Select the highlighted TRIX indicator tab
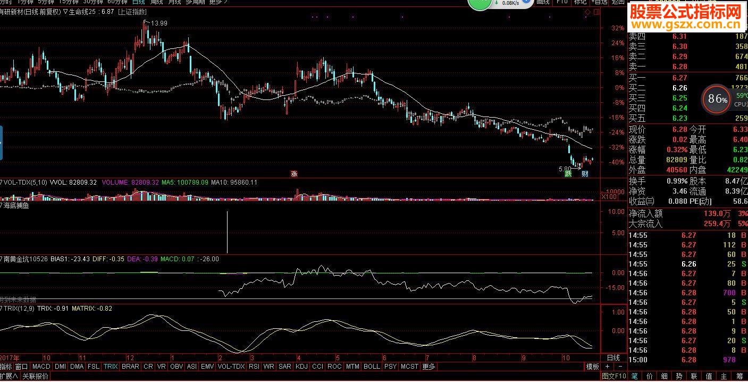 (111, 367)
